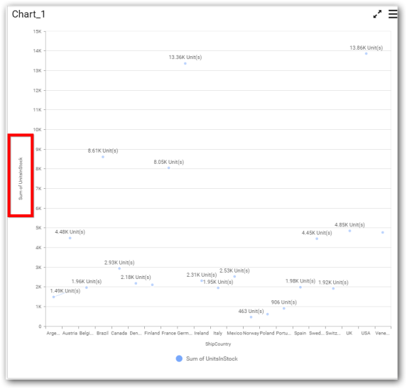Click the maximize chart arrows icon

[377, 14]
